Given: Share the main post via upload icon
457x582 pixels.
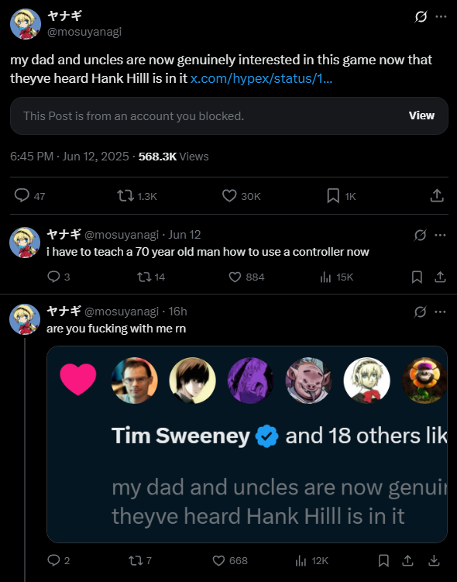Looking at the screenshot, I should coord(437,195).
